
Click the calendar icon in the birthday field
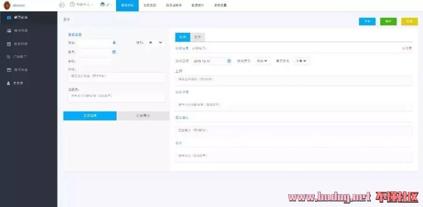pyautogui.click(x=114, y=52)
